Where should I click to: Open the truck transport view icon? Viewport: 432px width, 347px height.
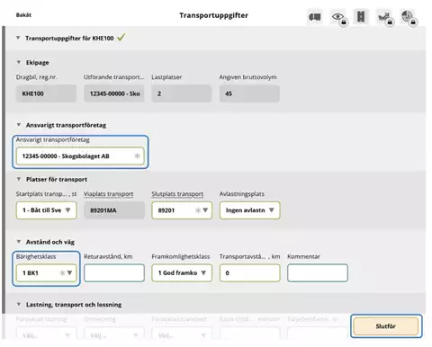point(315,17)
